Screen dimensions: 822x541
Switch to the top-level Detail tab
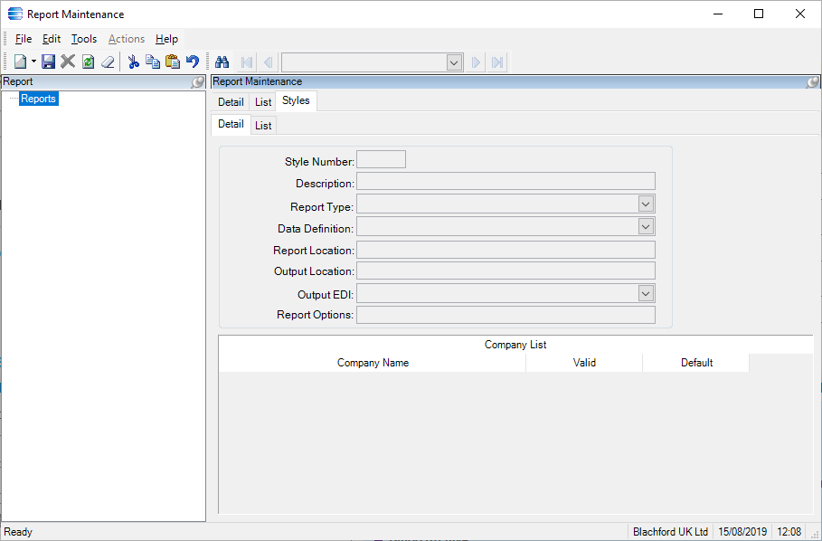pyautogui.click(x=231, y=101)
